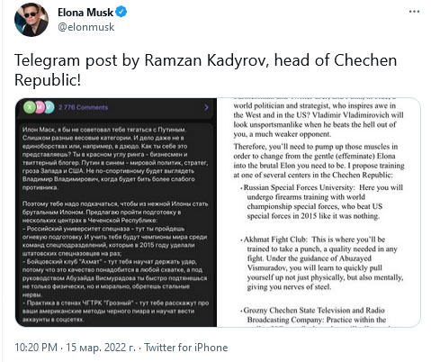Click the 10:20 PM timestamp
The width and height of the screenshot is (431, 362).
tap(36, 348)
